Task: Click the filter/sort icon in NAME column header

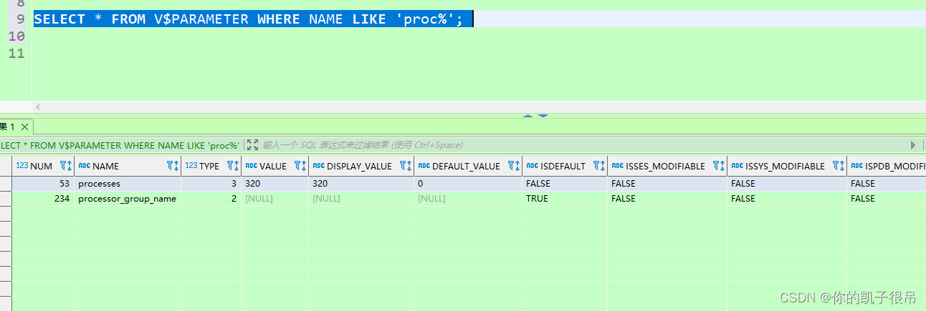Action: pyautogui.click(x=173, y=166)
